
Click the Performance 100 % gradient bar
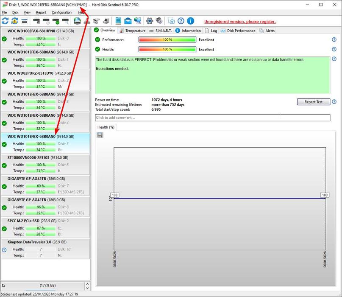click(167, 39)
